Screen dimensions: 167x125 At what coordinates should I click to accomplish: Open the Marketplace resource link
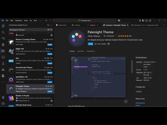coord(140,103)
